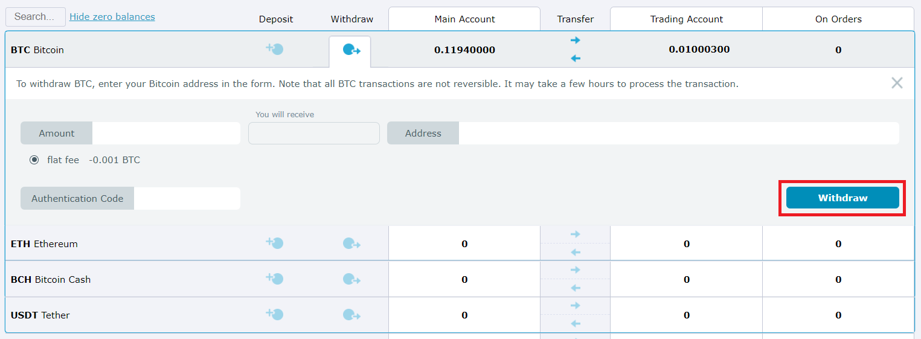921x339 pixels.
Task: Select the flat fee radio button
Action: pos(34,160)
